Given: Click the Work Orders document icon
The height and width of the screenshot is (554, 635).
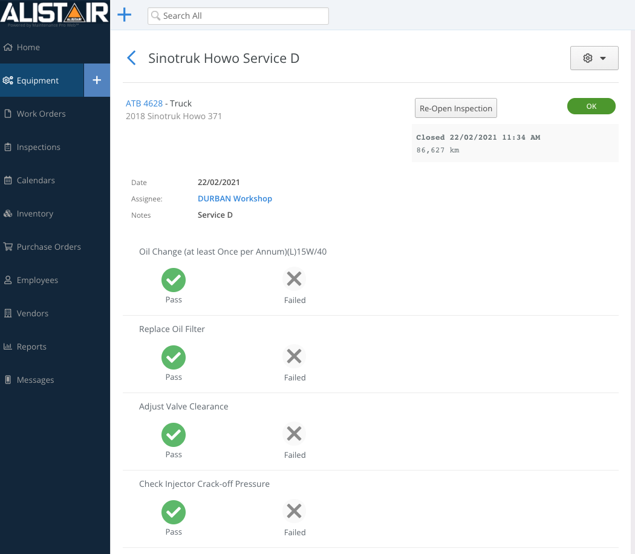Looking at the screenshot, I should point(8,113).
